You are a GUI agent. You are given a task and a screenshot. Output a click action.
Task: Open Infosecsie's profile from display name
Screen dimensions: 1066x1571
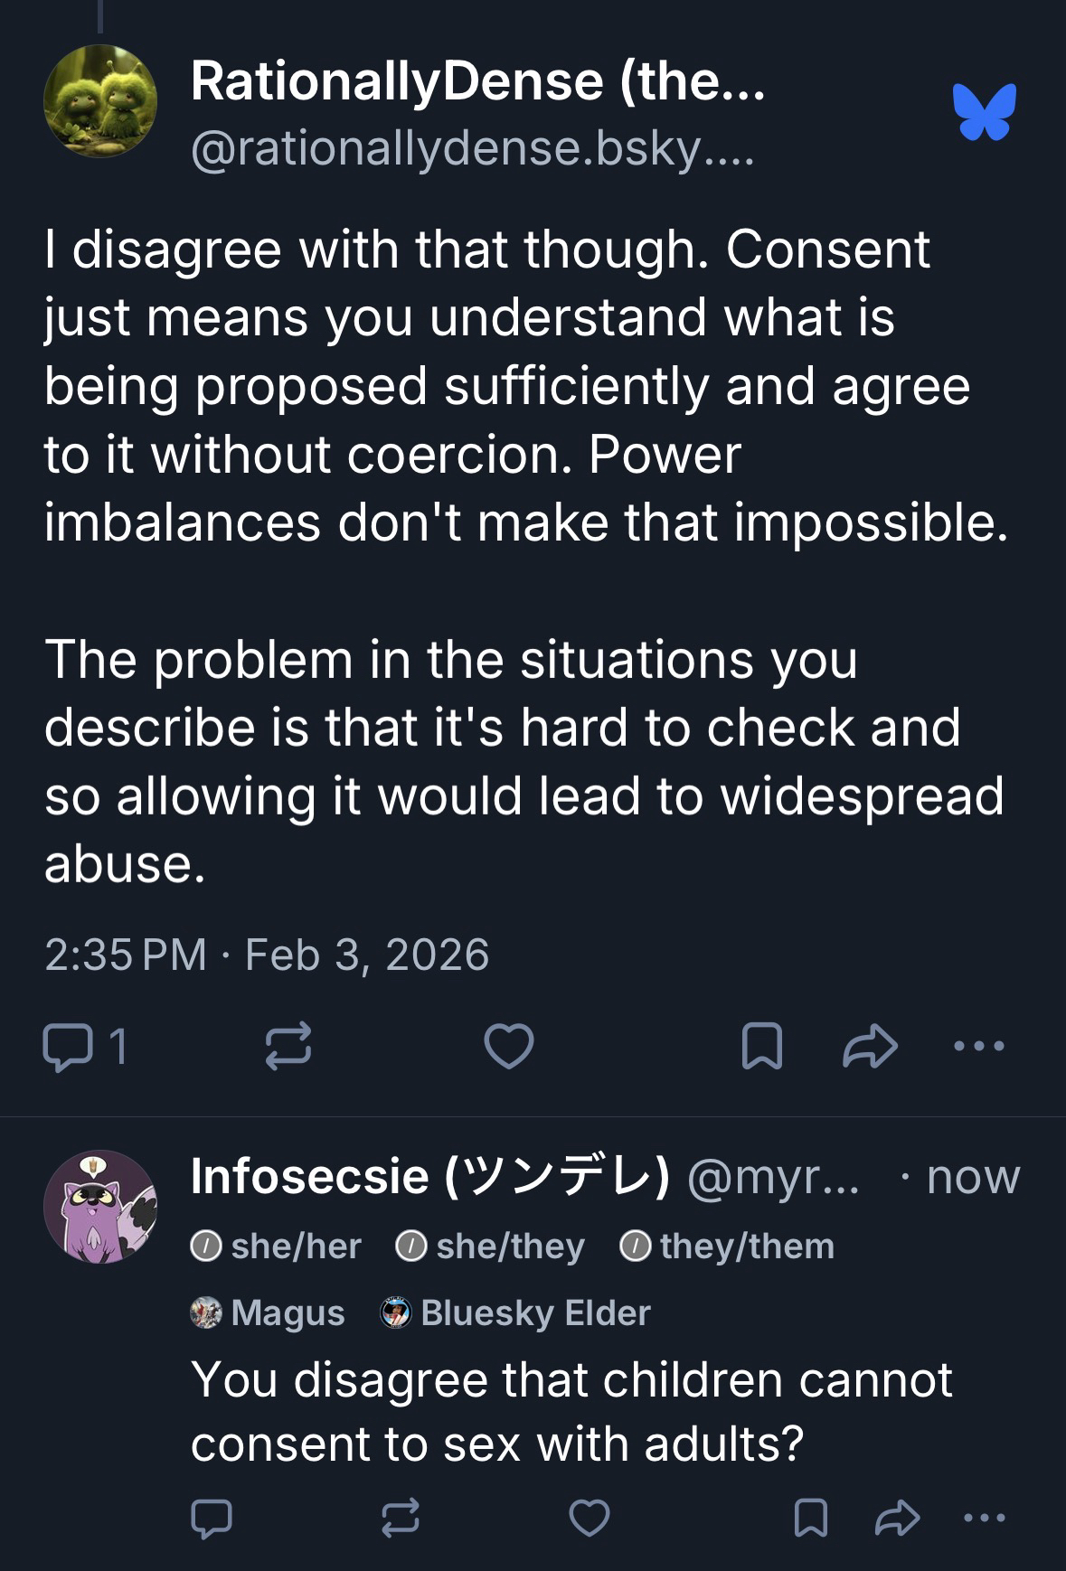[429, 1176]
